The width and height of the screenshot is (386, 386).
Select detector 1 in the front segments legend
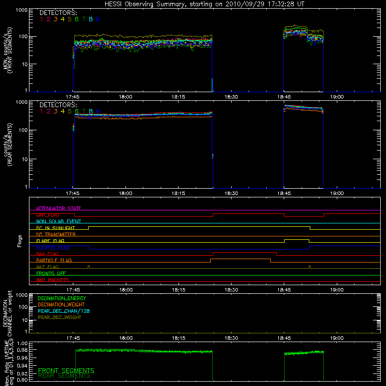tap(41, 19)
